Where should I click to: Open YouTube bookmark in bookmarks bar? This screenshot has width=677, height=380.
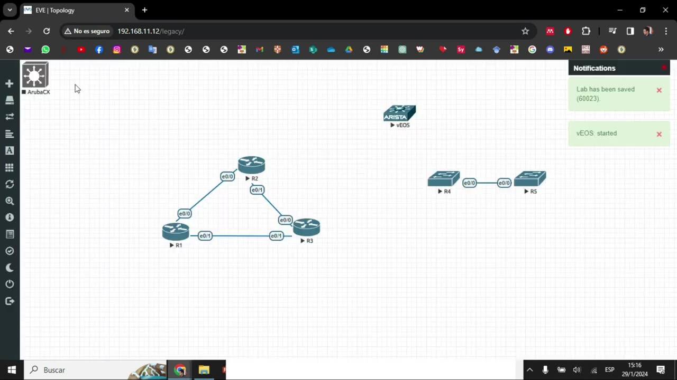click(x=81, y=50)
